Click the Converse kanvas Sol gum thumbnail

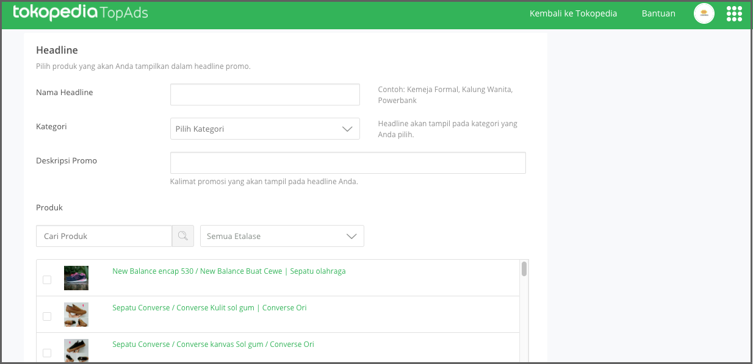76,351
